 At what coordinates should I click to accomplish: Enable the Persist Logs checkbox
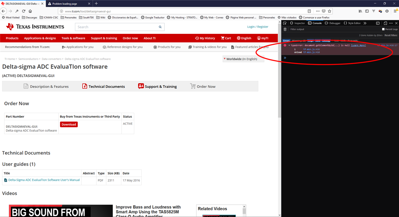[383, 29]
